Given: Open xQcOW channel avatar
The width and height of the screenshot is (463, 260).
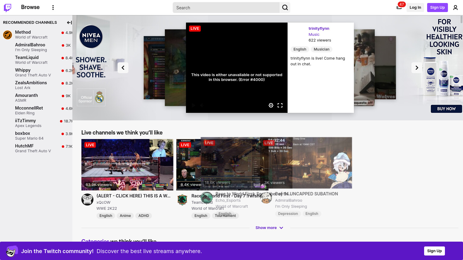Looking at the screenshot, I should [x=87, y=200].
